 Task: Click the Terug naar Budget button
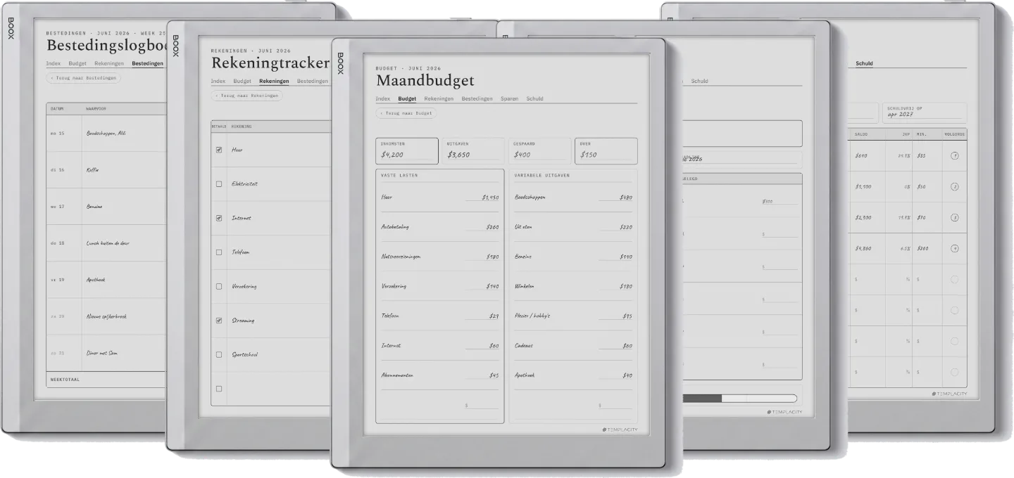point(406,112)
